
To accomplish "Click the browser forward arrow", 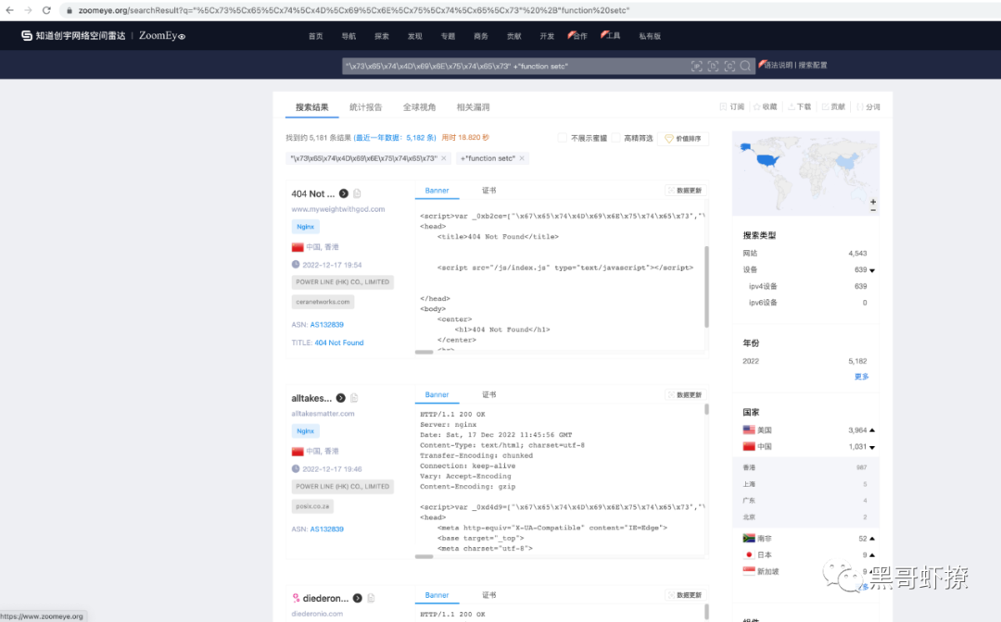I will point(28,10).
